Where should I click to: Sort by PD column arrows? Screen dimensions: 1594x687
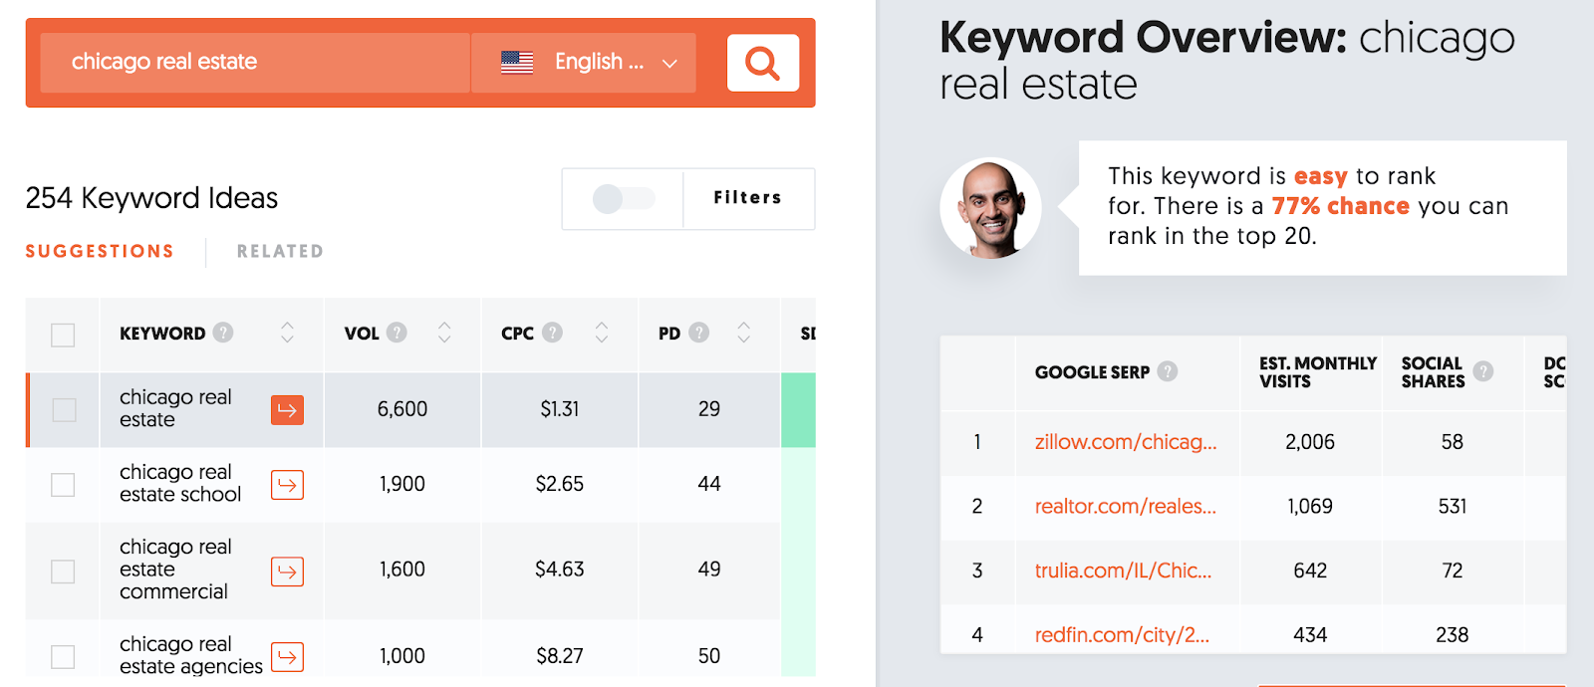click(743, 333)
